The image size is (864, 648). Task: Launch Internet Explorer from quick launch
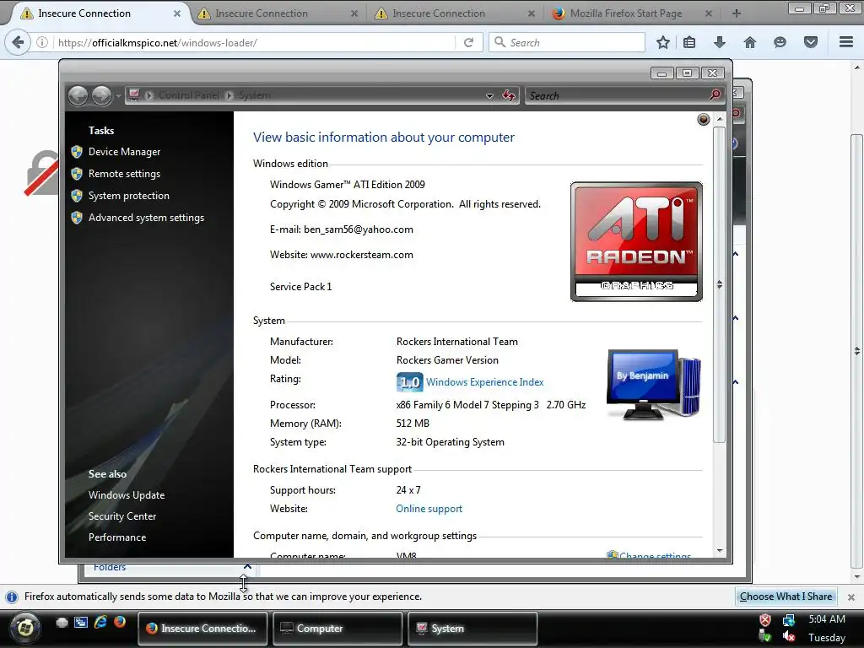(100, 622)
